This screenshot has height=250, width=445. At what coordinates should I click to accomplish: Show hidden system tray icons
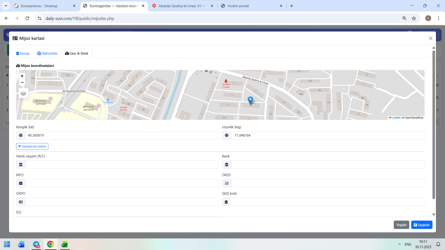[399, 244]
